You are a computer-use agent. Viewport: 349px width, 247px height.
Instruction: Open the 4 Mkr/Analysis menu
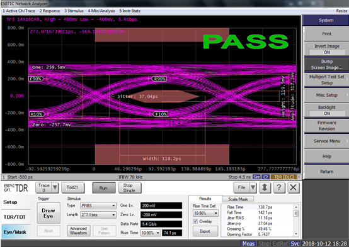[101, 11]
